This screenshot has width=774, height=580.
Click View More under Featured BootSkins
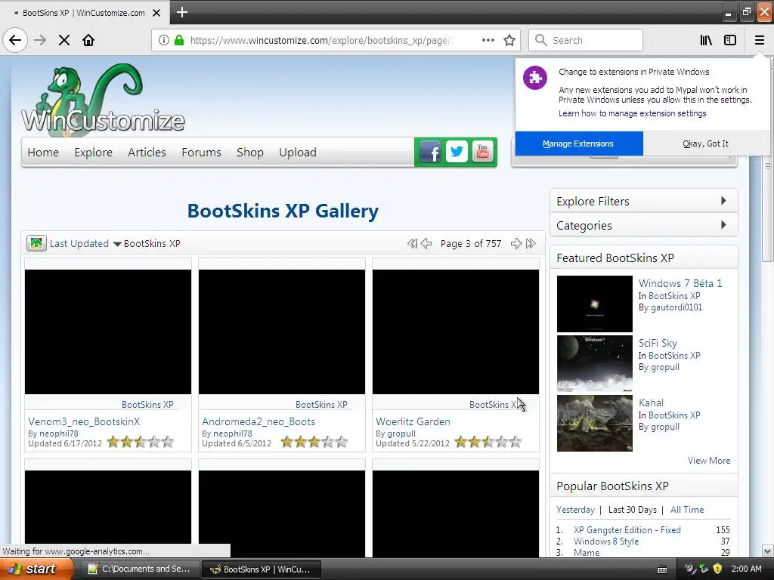(x=709, y=460)
